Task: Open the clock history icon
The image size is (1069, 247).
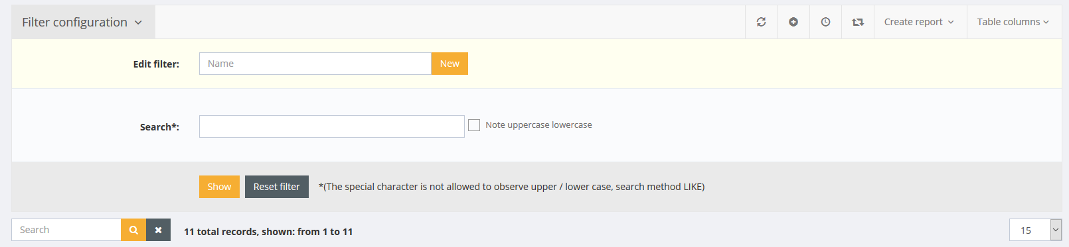Action: (x=825, y=22)
